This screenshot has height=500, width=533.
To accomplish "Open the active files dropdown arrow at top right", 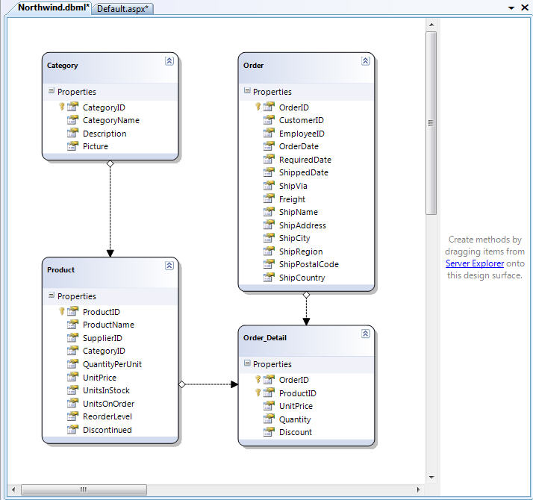I will tap(511, 7).
